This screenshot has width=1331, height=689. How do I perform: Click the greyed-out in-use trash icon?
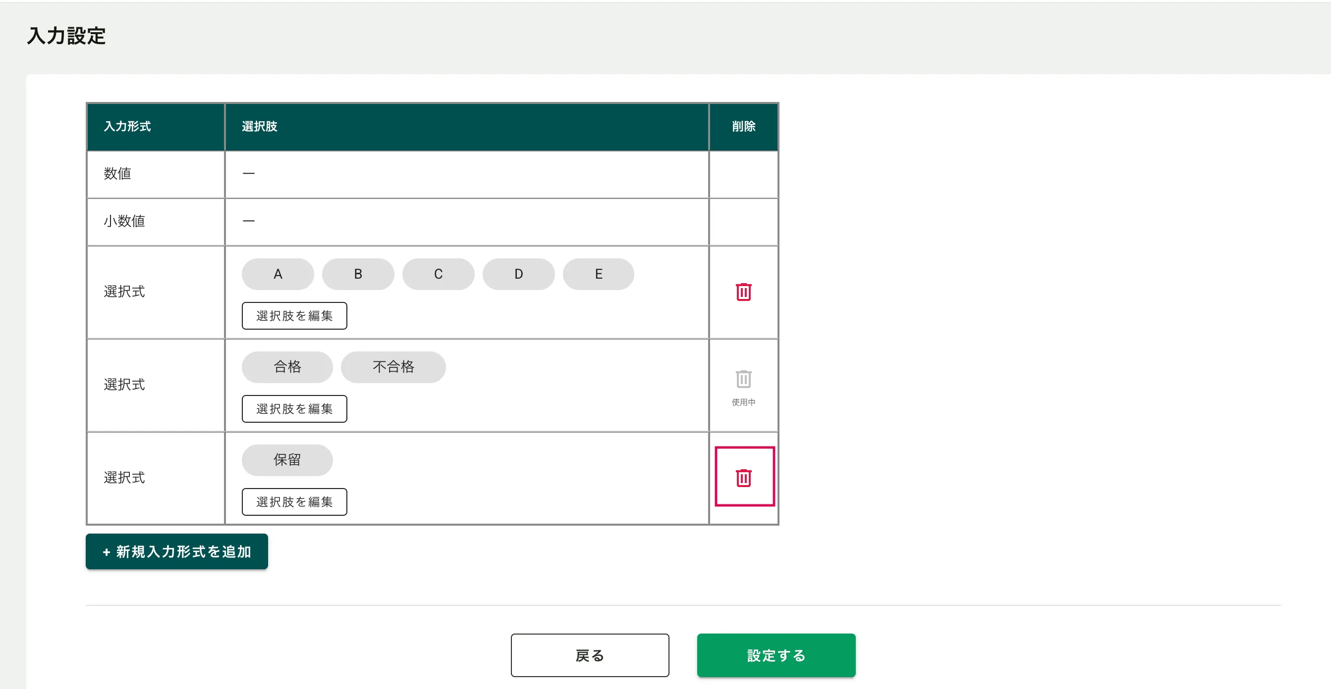click(x=743, y=380)
